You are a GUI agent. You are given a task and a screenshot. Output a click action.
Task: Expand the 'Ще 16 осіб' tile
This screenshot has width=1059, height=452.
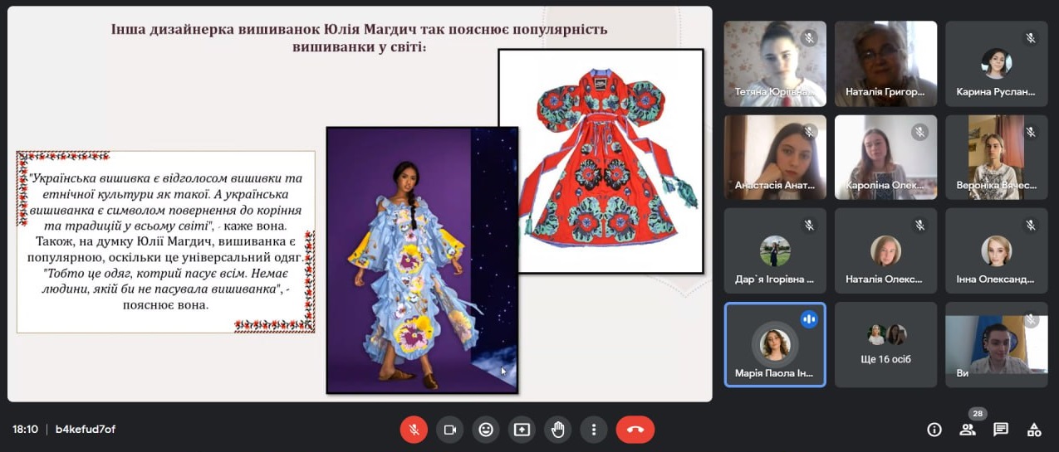point(885,344)
